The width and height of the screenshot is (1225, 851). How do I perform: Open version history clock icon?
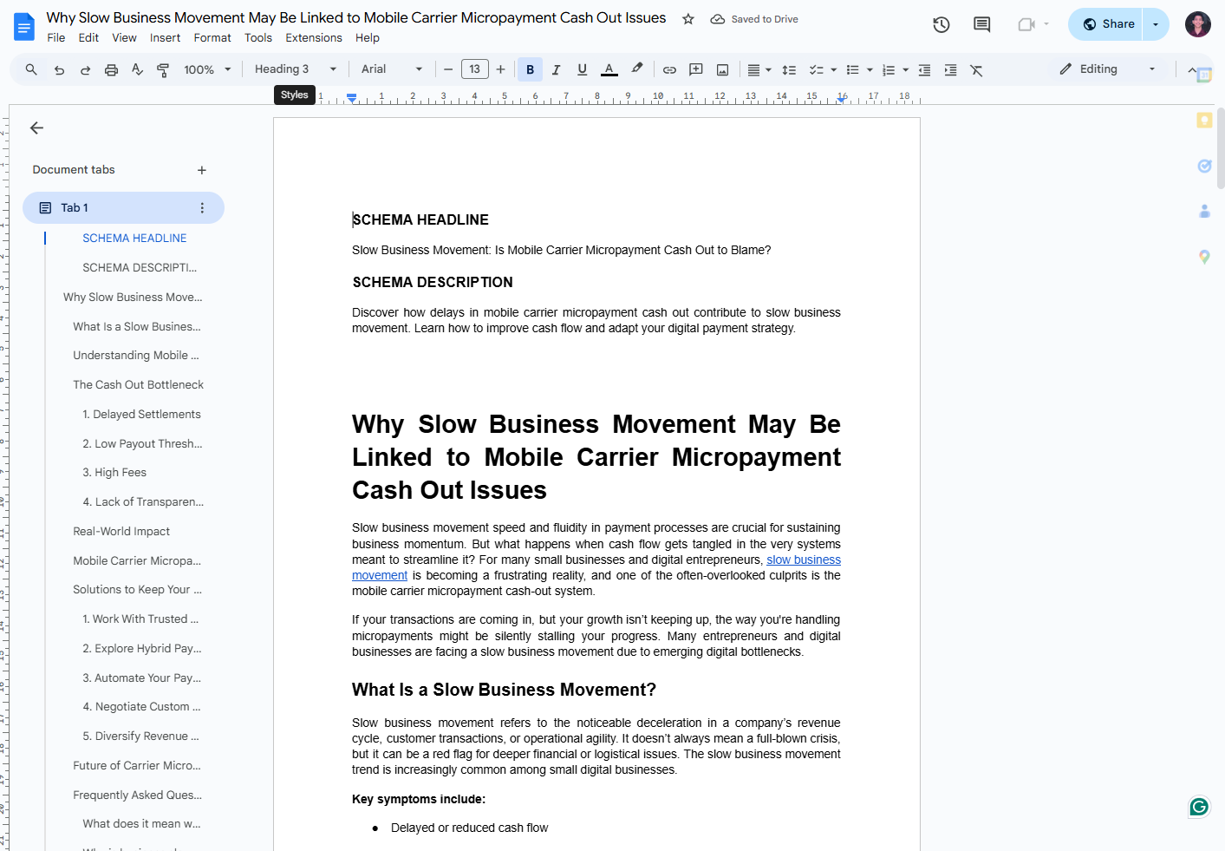942,24
